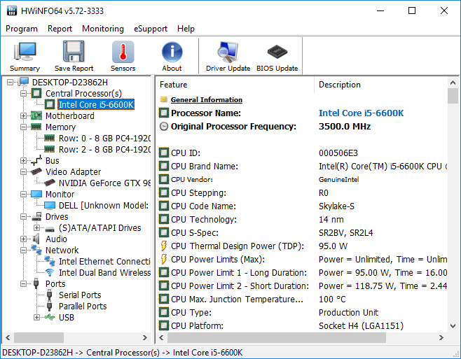Select NVIDIA GeForce GTX video adapter

pos(104,183)
